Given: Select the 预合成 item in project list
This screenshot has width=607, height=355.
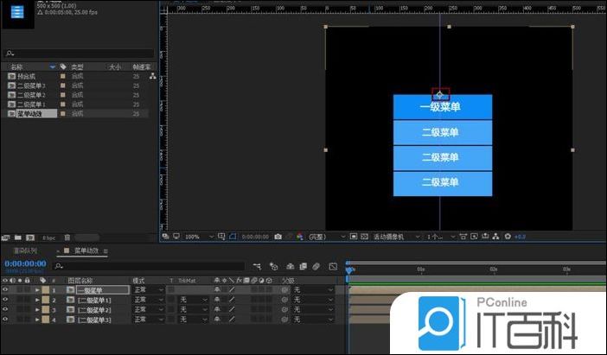Looking at the screenshot, I should pos(31,76).
